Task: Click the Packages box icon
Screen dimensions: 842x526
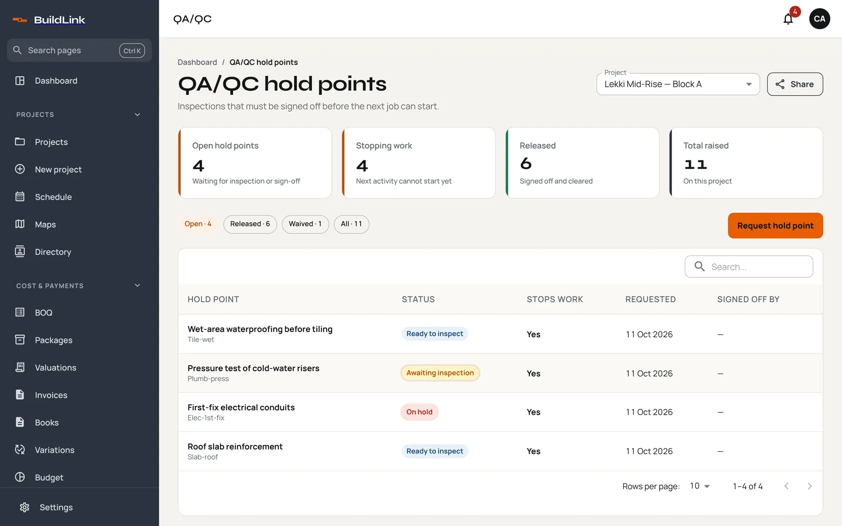Action: click(20, 340)
